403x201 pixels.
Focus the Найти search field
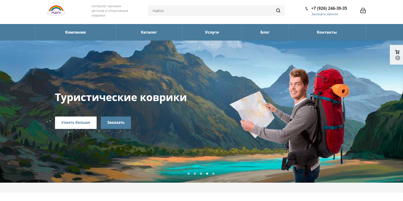point(216,11)
